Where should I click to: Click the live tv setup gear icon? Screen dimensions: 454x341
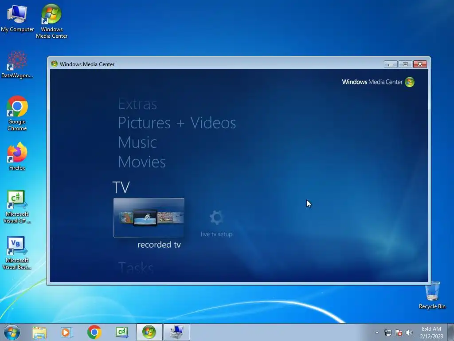pos(216,218)
